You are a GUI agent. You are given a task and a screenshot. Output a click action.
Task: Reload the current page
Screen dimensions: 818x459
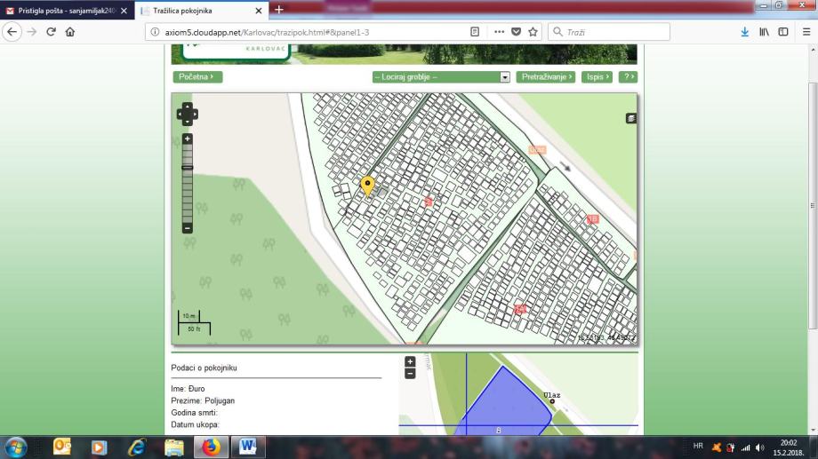tap(51, 32)
